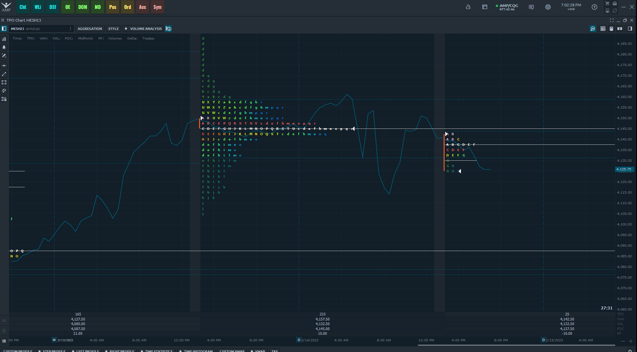This screenshot has width=637, height=352.
Task: Open the OE order entry panel
Action: [68, 7]
